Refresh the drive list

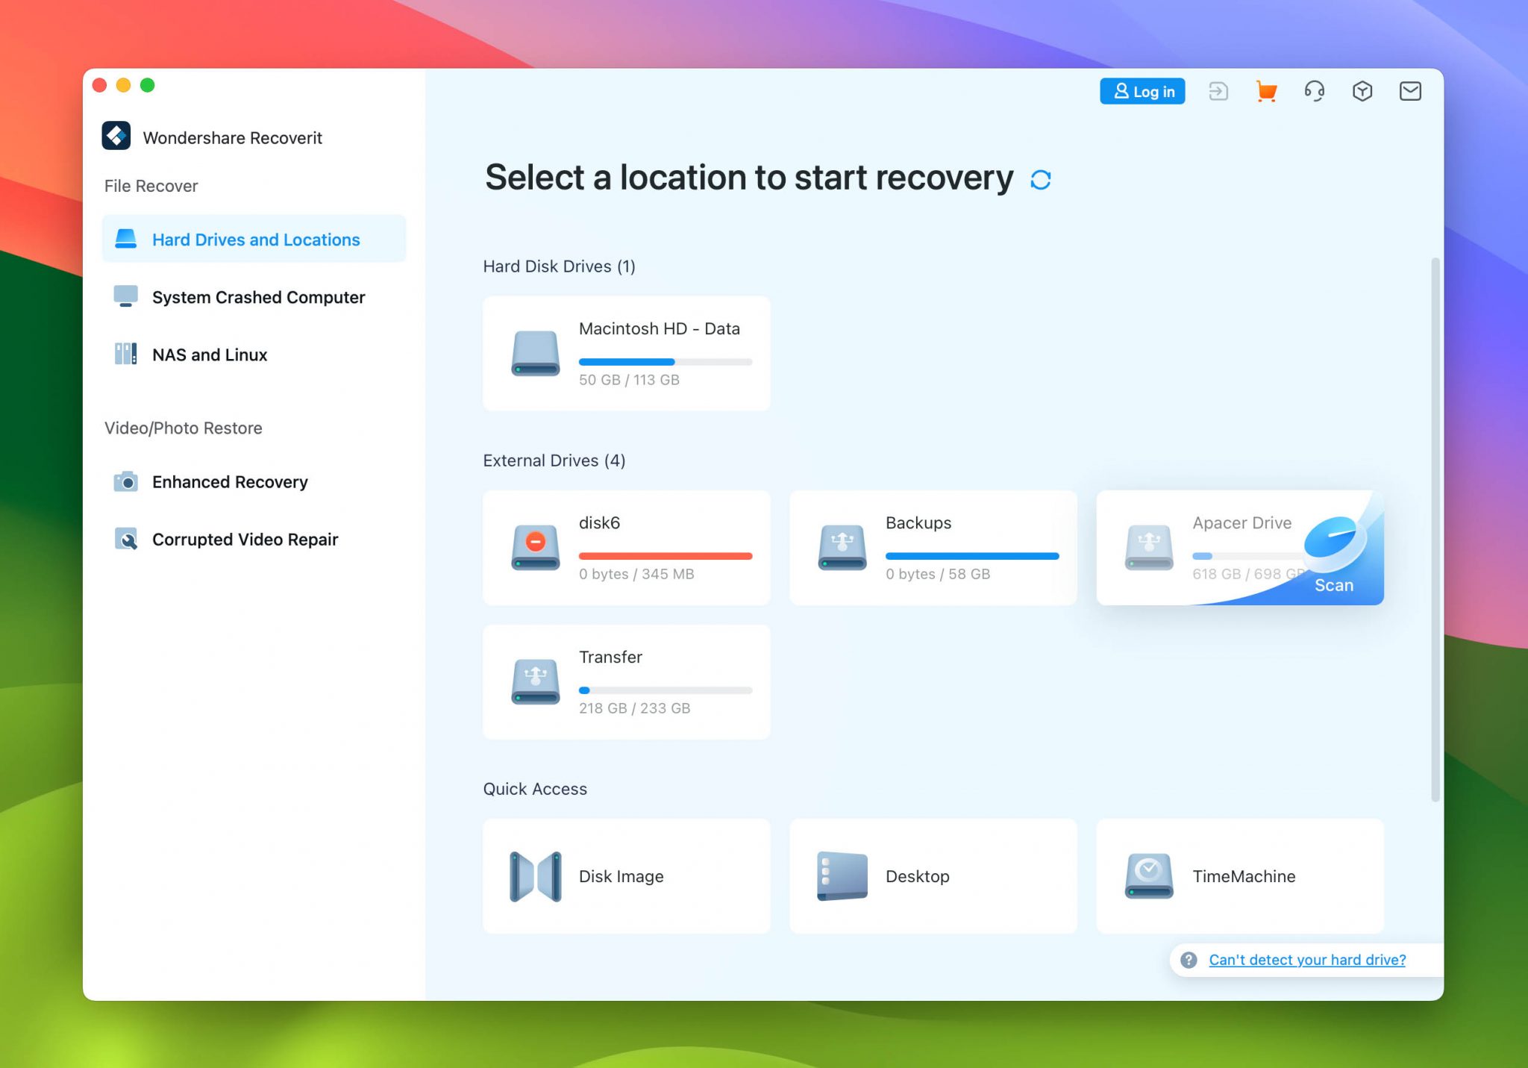click(1042, 178)
